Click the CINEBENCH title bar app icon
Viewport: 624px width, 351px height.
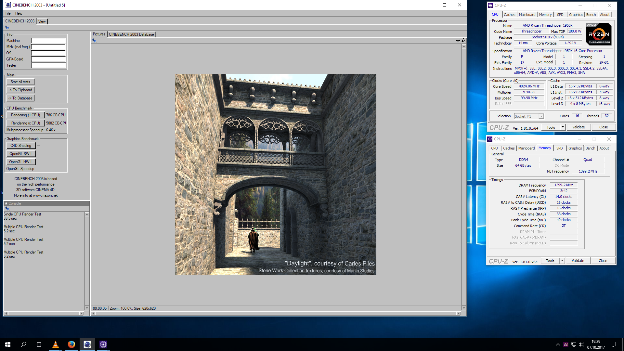(8, 5)
